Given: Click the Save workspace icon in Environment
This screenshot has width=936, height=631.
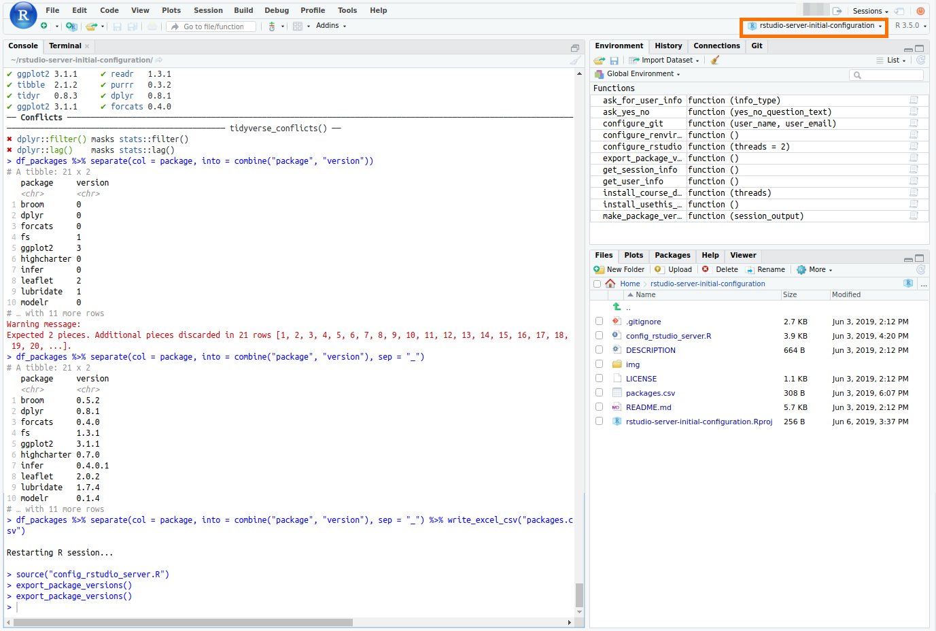Looking at the screenshot, I should coord(614,61).
